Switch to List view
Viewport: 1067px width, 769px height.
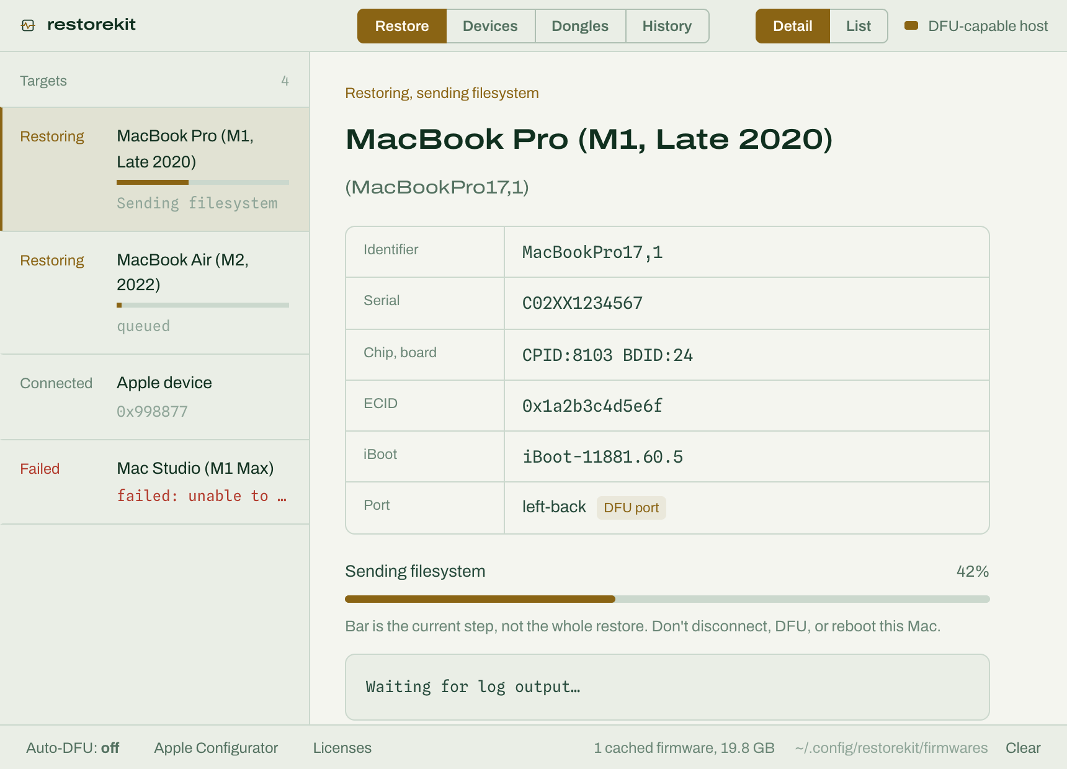pyautogui.click(x=859, y=26)
